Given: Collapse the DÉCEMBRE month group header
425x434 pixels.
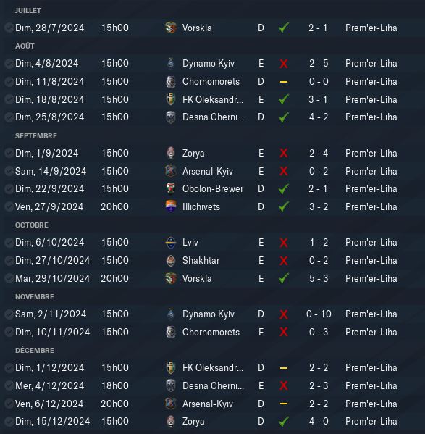Looking at the screenshot, I should point(35,351).
